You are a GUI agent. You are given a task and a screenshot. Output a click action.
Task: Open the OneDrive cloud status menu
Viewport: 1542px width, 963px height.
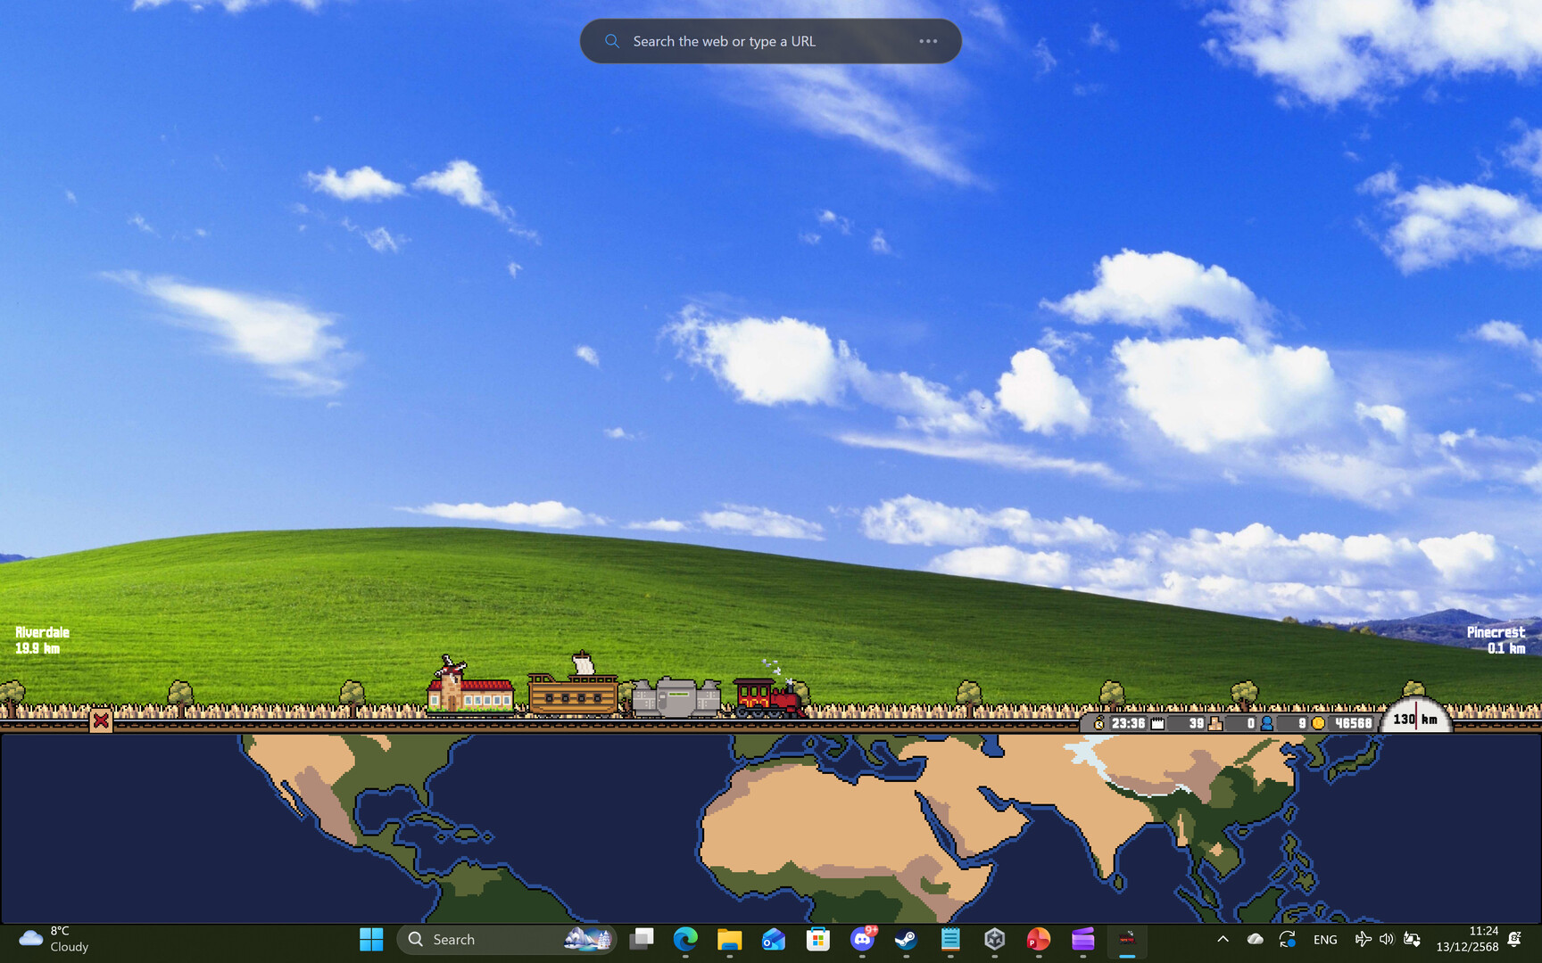tap(1255, 939)
